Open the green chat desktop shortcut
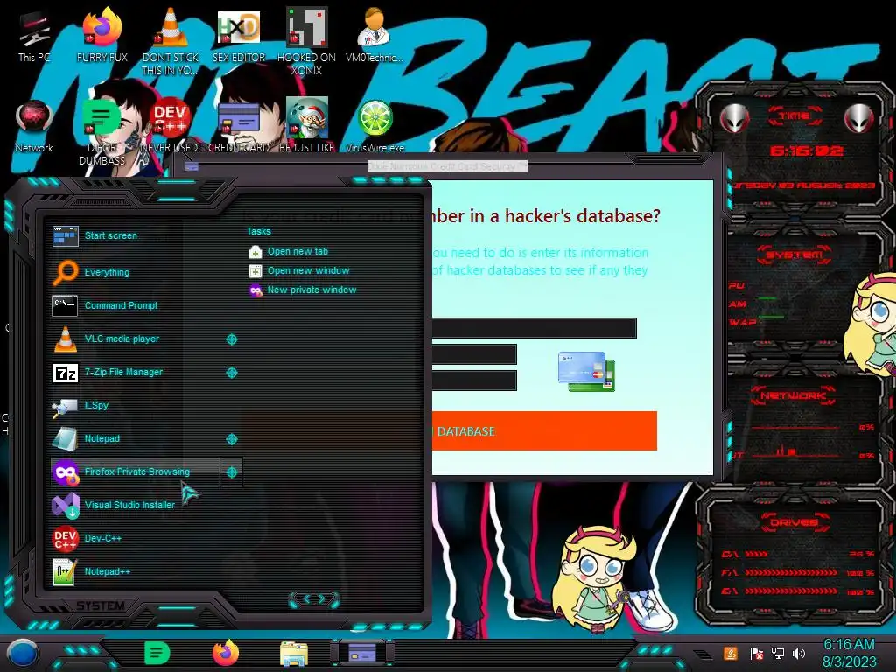The image size is (896, 672). click(x=102, y=131)
